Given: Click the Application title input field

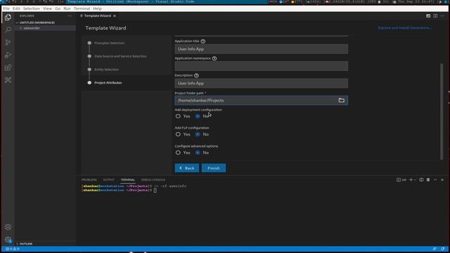Looking at the screenshot, I should (261, 49).
